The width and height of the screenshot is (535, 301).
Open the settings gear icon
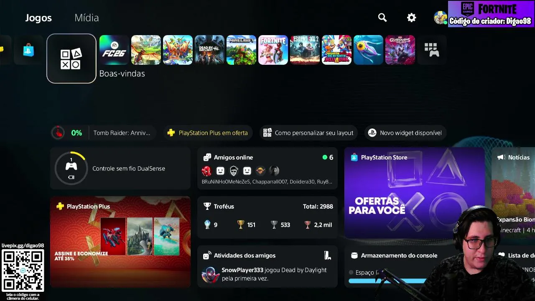(x=412, y=18)
